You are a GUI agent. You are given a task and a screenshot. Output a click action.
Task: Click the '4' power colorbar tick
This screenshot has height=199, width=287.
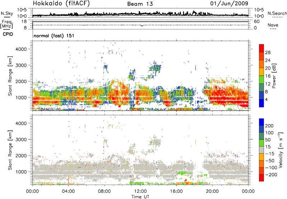(x=266, y=99)
